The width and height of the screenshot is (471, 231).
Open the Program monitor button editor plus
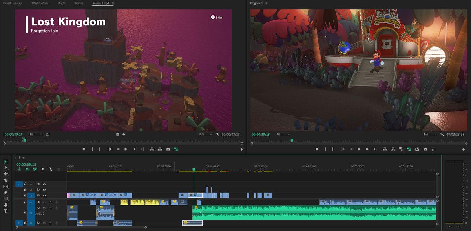click(464, 149)
